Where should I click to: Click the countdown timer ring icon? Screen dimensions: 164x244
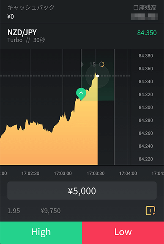pyautogui.click(x=102, y=64)
